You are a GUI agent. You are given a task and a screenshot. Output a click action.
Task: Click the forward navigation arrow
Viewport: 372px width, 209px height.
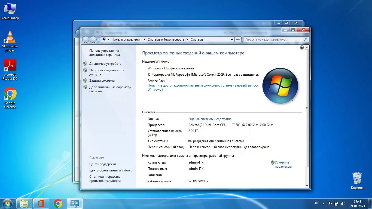93,39
